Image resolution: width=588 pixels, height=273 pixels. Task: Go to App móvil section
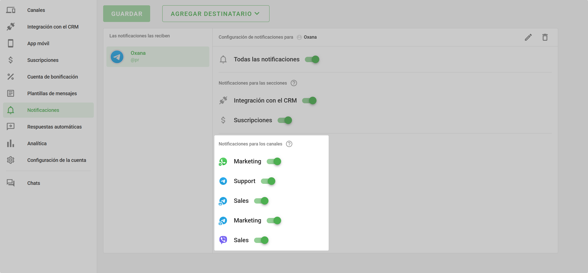click(x=48, y=43)
